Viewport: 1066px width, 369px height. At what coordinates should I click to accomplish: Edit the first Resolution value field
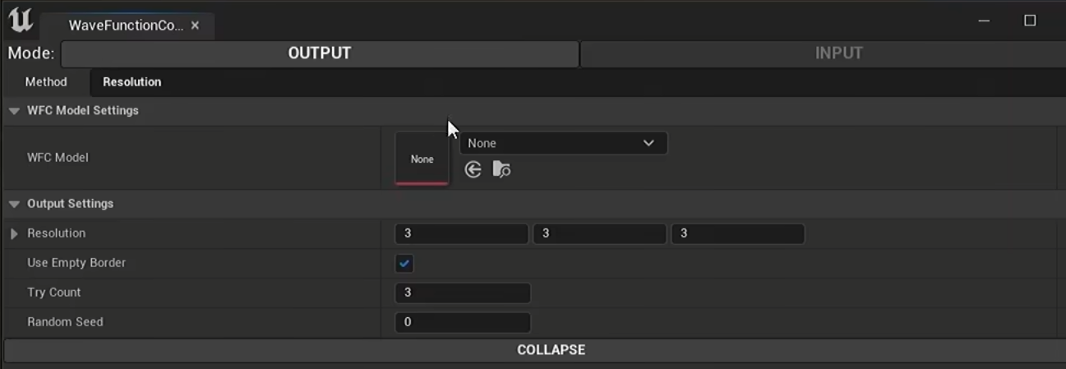pos(462,233)
